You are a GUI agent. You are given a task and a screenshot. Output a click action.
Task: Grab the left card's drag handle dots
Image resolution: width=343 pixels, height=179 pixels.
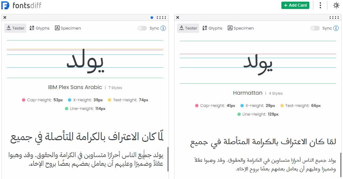coord(161,18)
